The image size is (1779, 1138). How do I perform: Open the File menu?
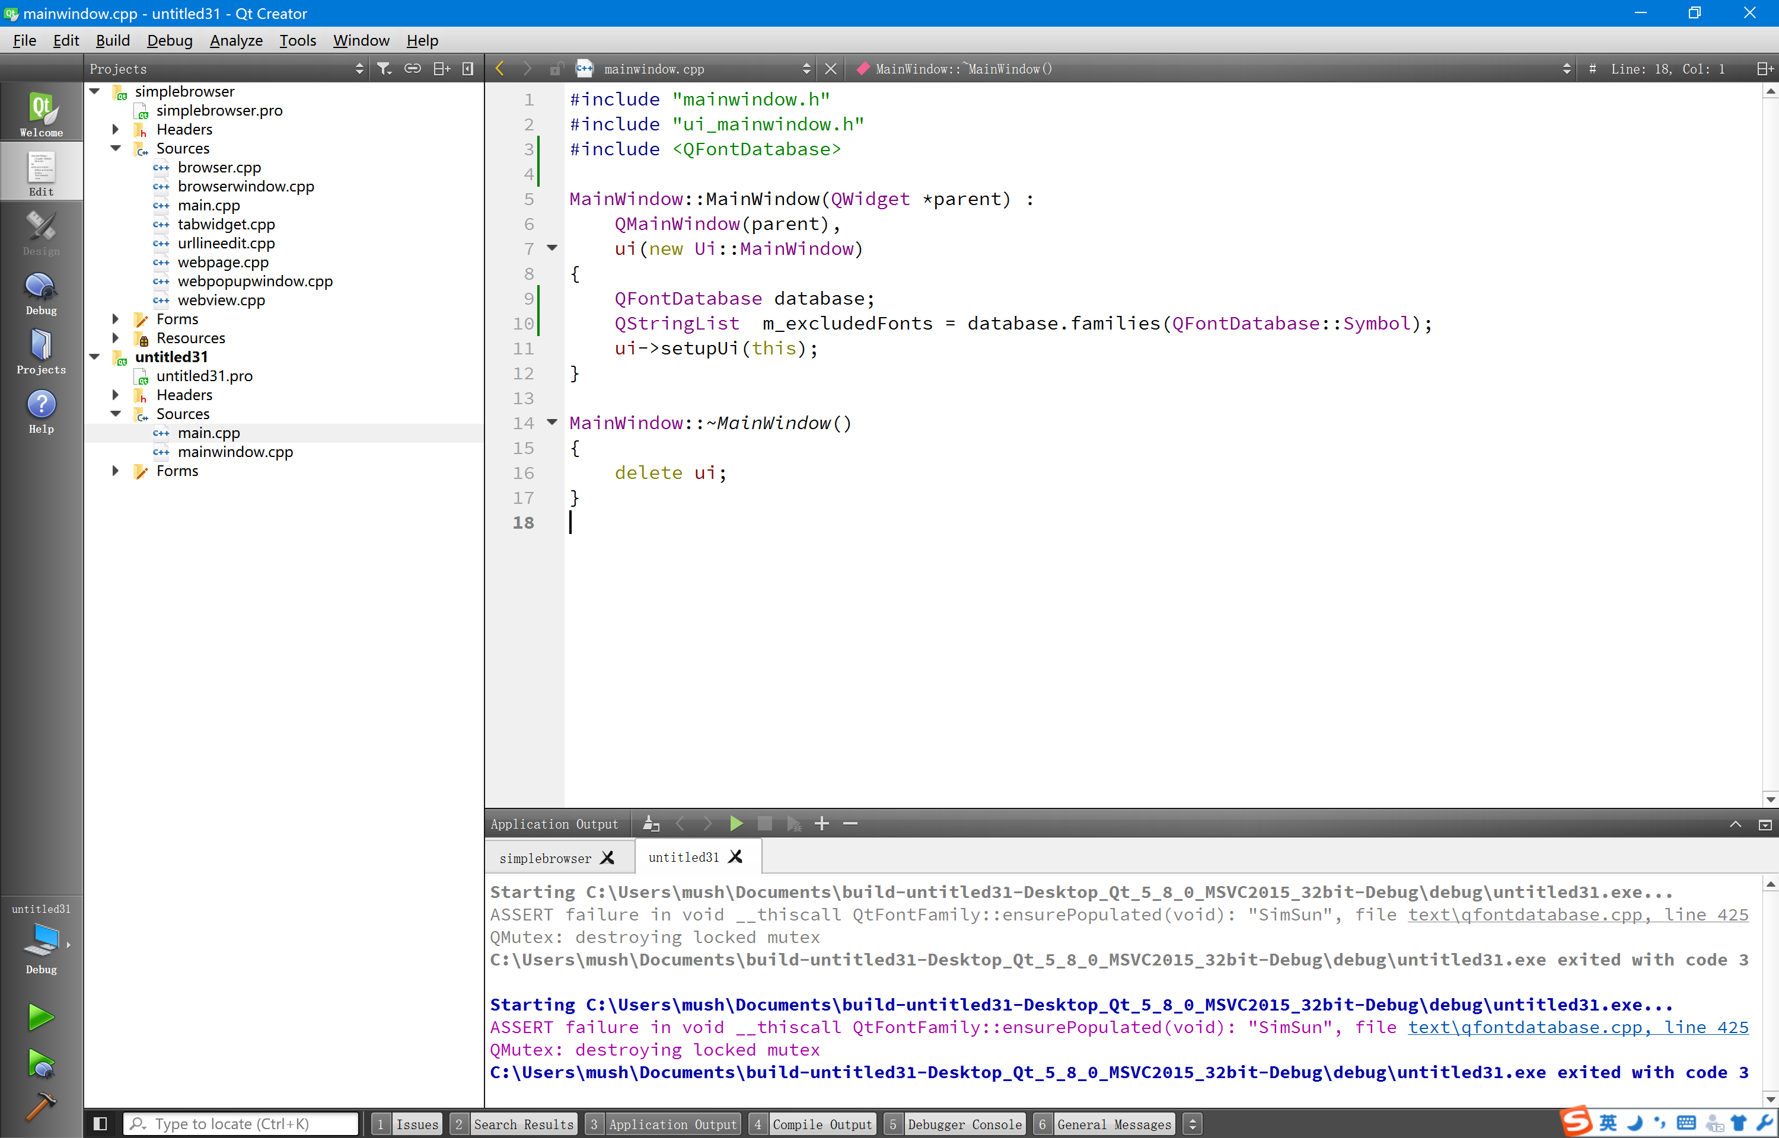pos(24,40)
